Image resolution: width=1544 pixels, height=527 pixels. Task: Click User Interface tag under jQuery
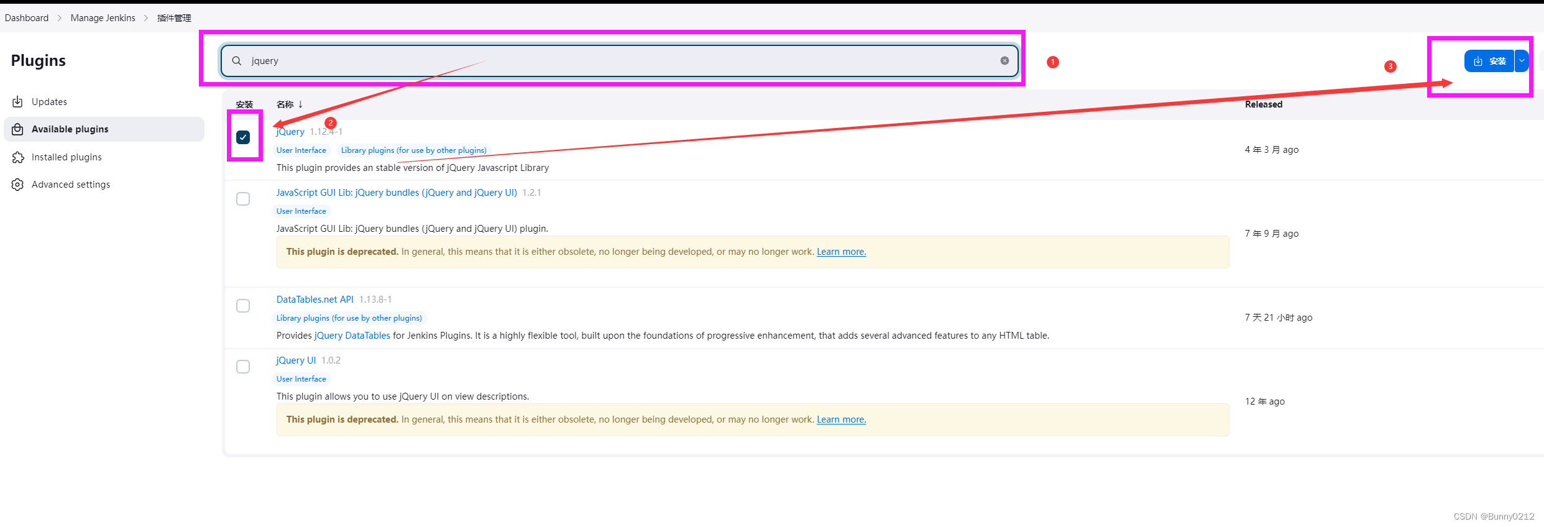pos(301,150)
